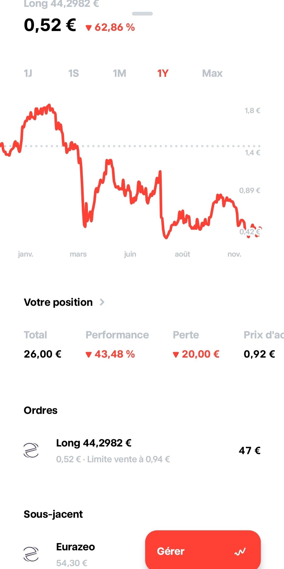
Task: Tap the chart icon inside Gérer button
Action: (x=240, y=551)
